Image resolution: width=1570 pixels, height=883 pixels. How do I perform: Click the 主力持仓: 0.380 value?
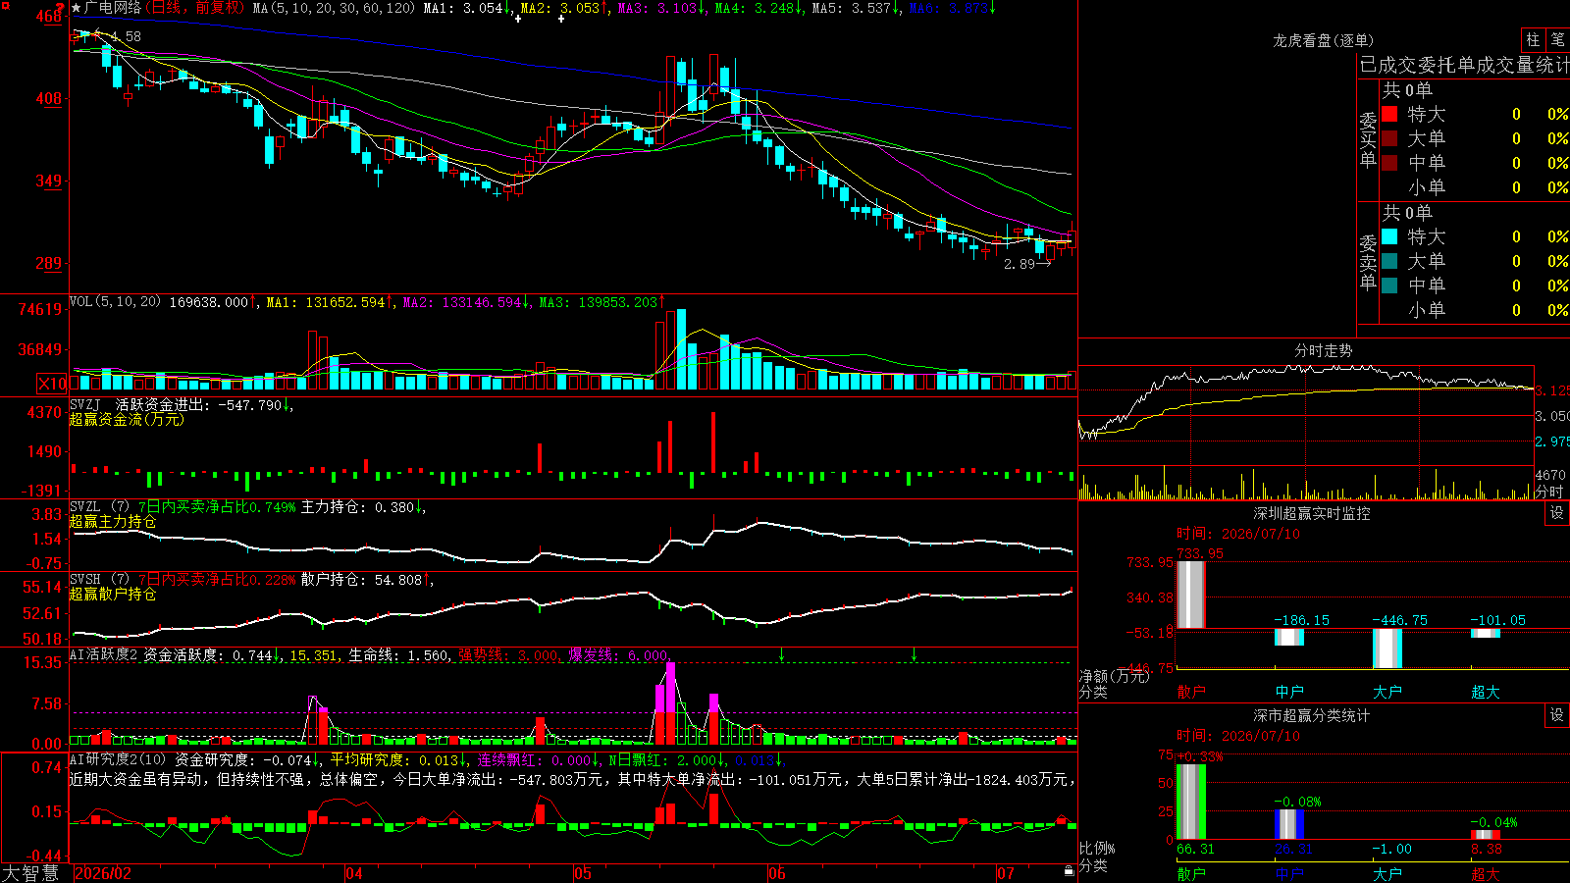pos(357,507)
